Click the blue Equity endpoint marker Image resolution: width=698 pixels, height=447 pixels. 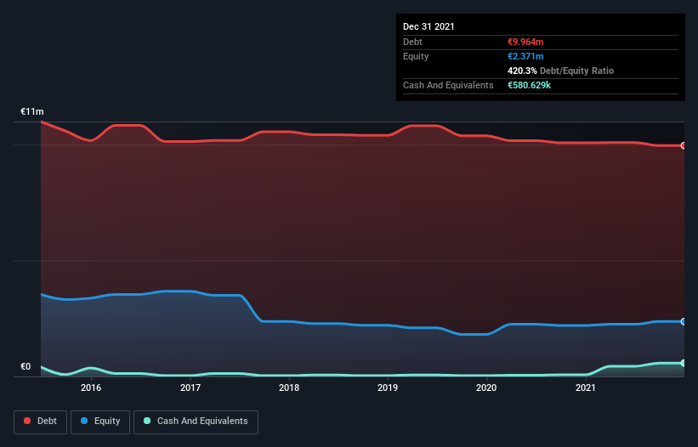click(684, 321)
